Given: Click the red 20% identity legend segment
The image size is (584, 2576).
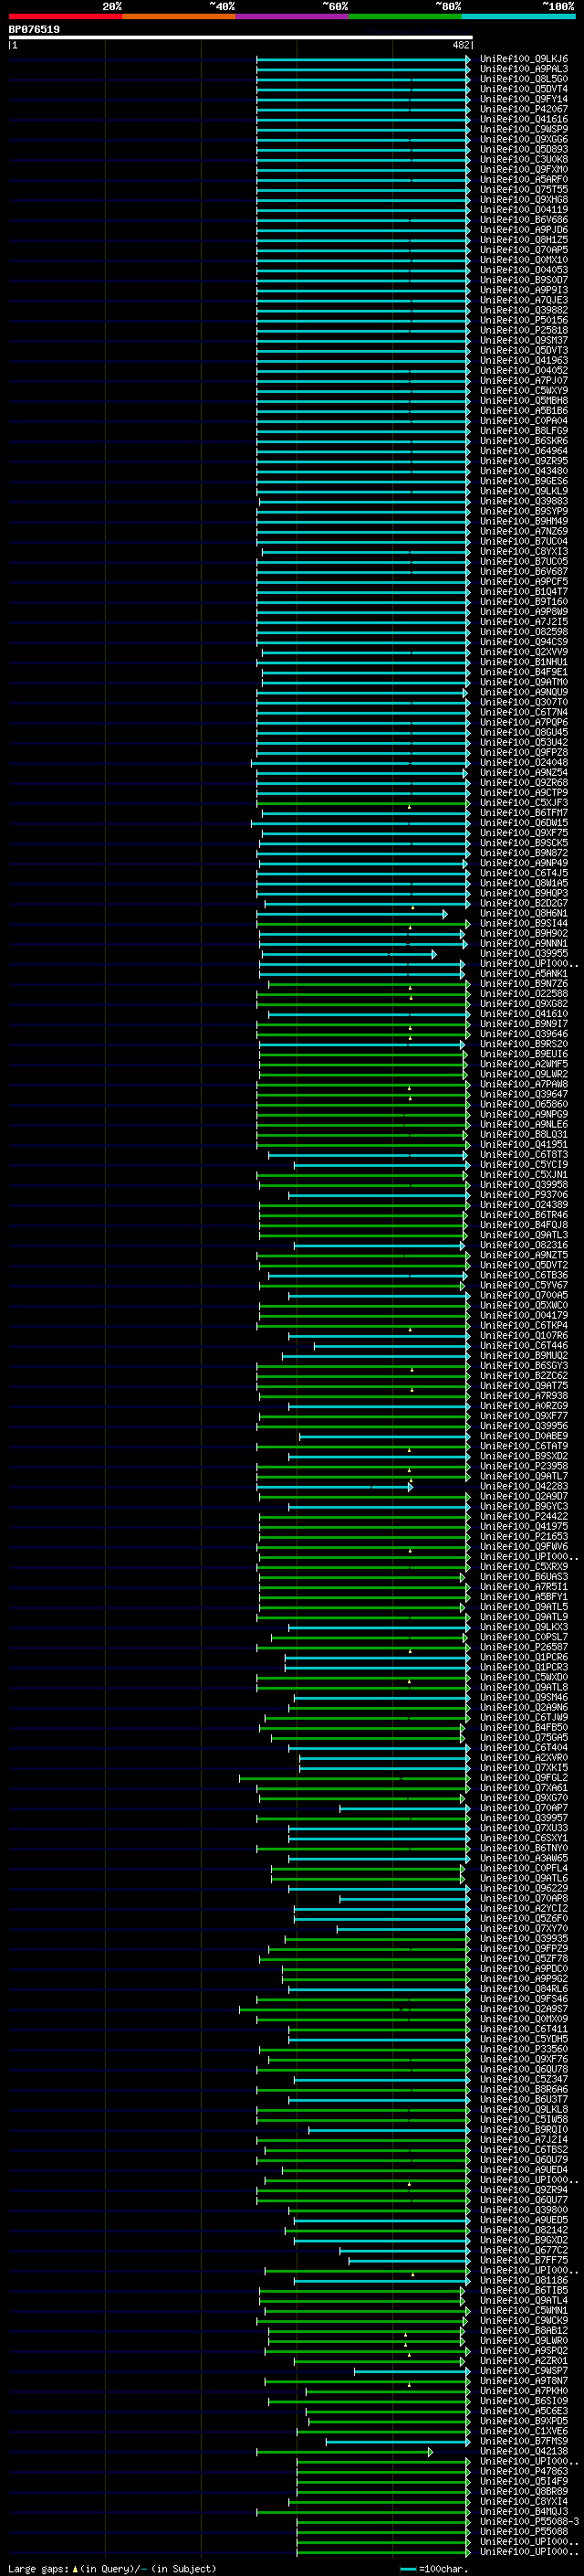Looking at the screenshot, I should pos(65,16).
